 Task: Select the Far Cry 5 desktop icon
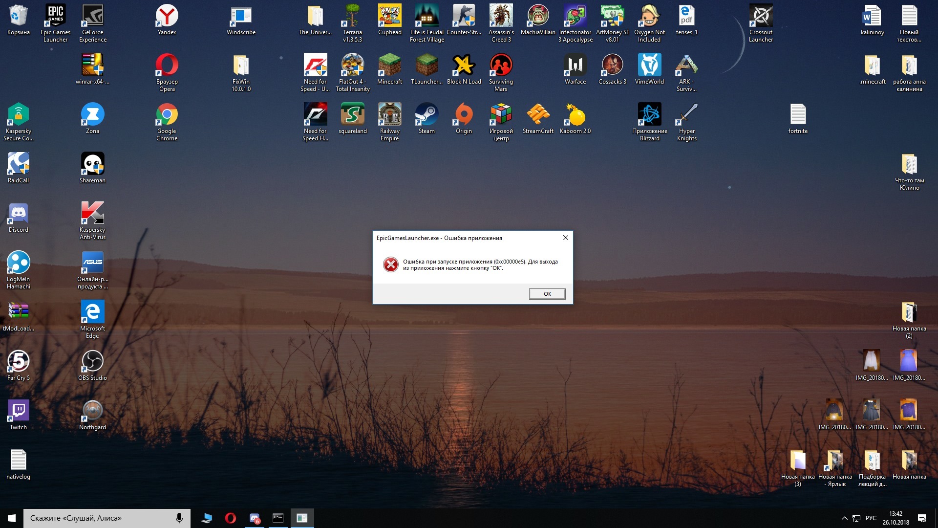coord(19,365)
